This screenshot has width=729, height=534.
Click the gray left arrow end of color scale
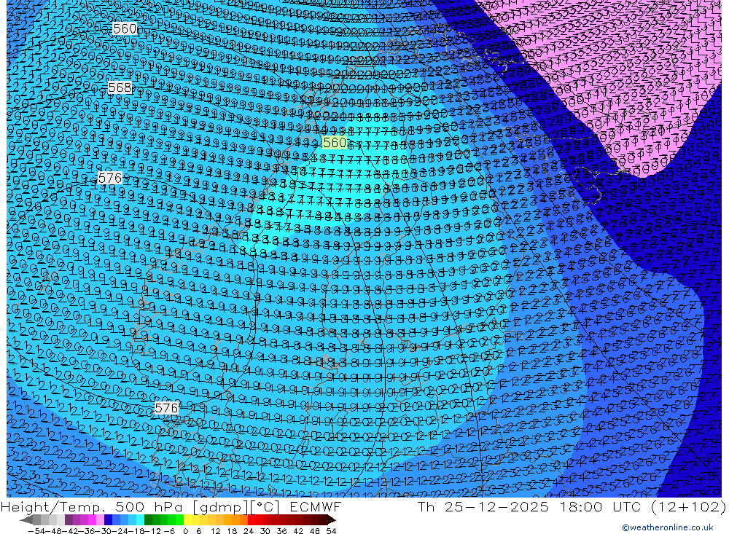[x=26, y=520]
